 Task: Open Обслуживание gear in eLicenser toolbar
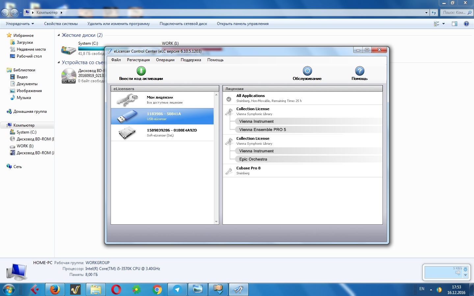[307, 71]
